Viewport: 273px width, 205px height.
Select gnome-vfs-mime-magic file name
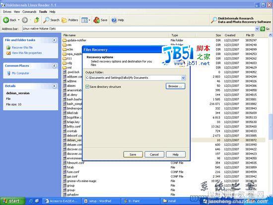(x=82, y=181)
